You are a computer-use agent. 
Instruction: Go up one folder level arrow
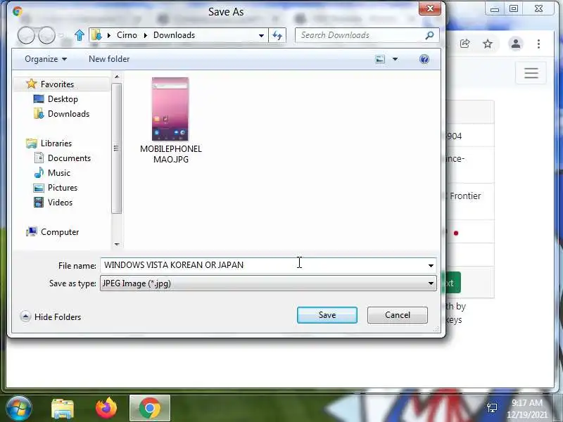[x=80, y=35]
